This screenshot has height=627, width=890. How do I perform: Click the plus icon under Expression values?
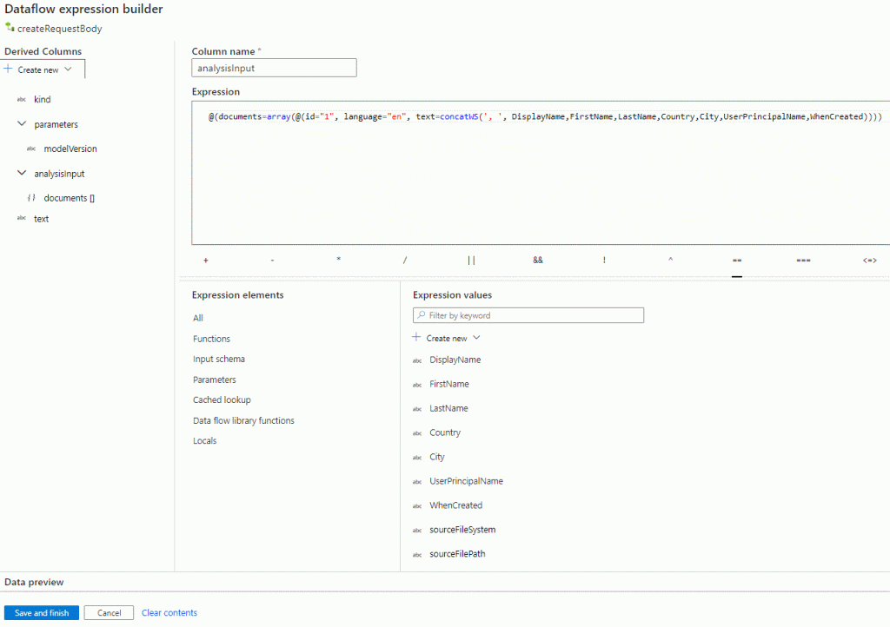[x=416, y=337]
